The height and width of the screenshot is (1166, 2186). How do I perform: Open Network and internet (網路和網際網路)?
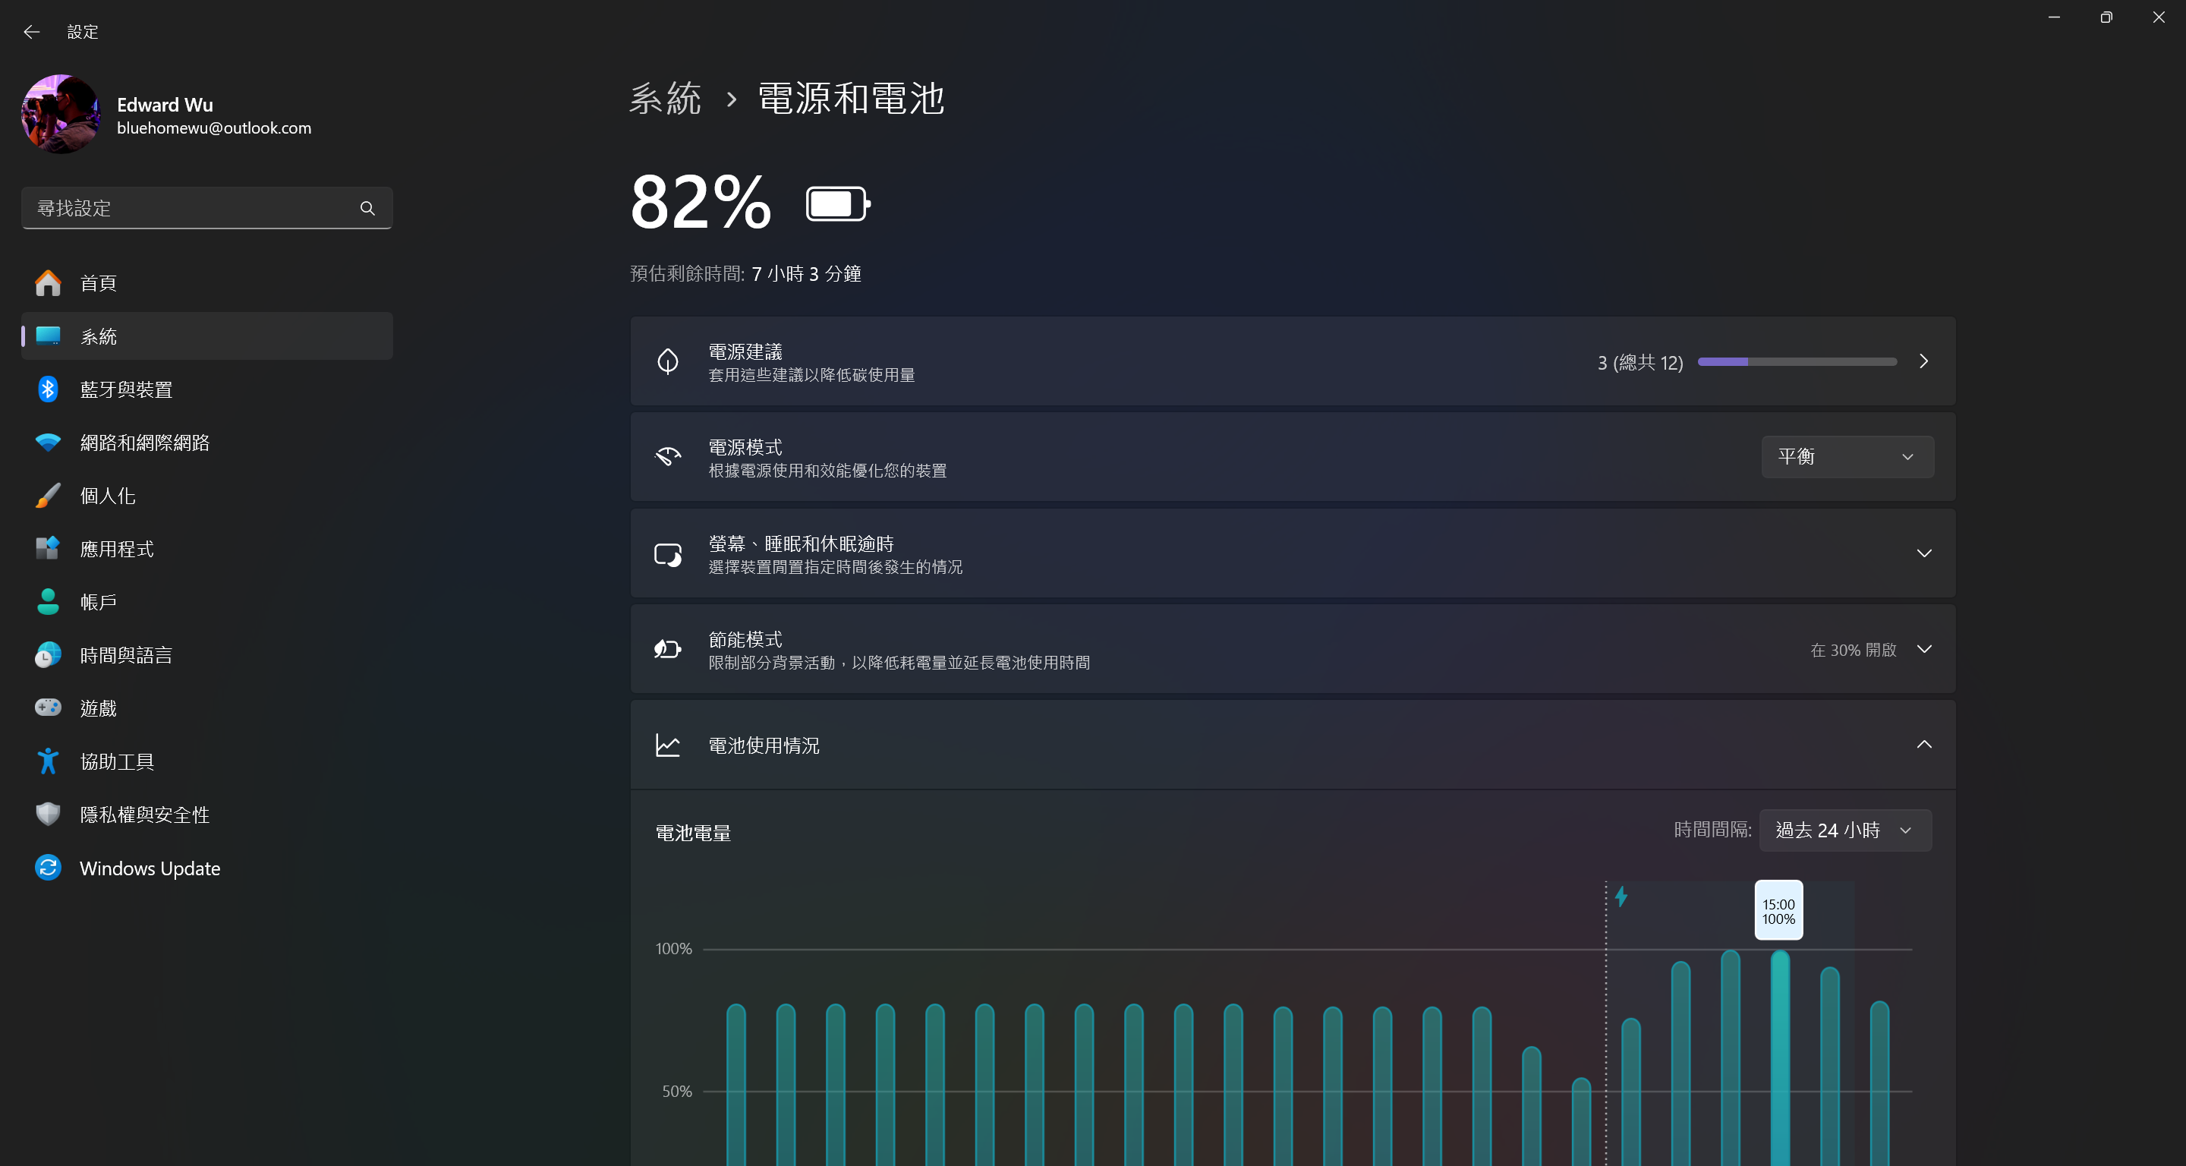click(144, 442)
